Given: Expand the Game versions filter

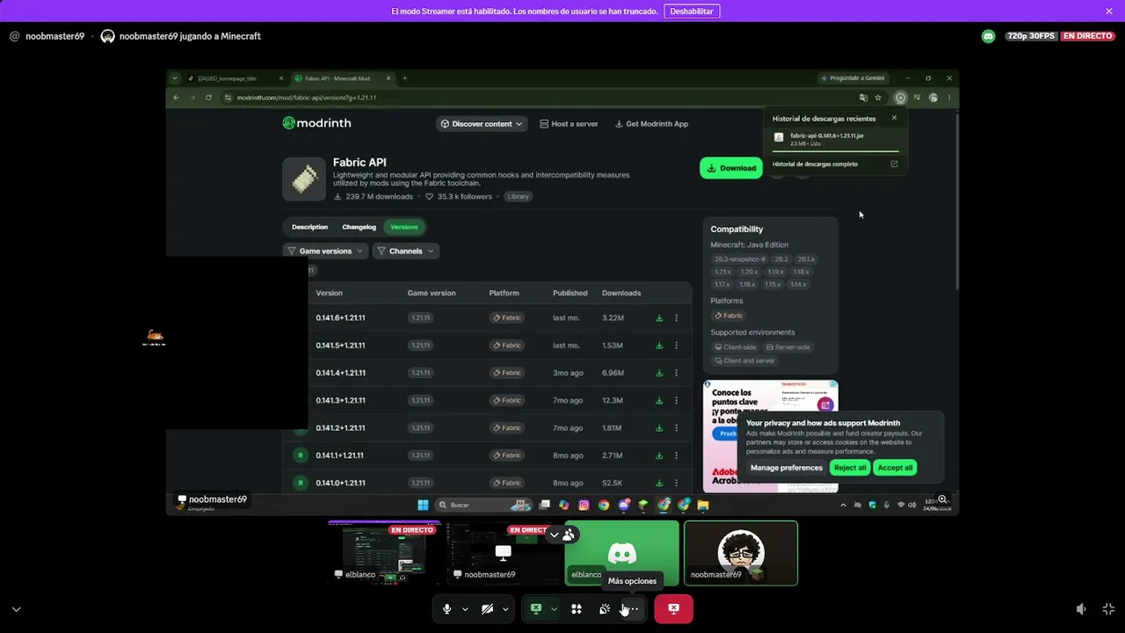Looking at the screenshot, I should point(325,251).
